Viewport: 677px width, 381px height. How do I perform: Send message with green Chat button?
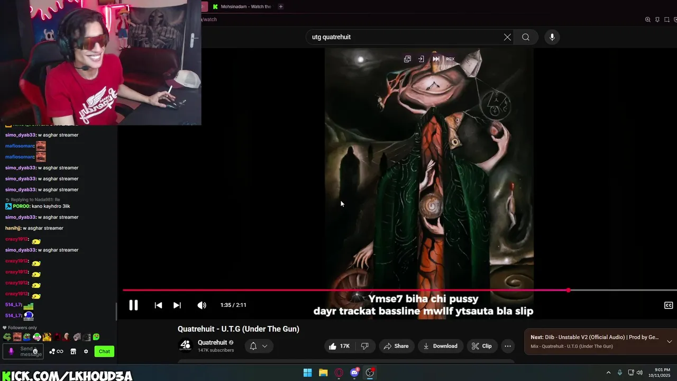(104, 351)
